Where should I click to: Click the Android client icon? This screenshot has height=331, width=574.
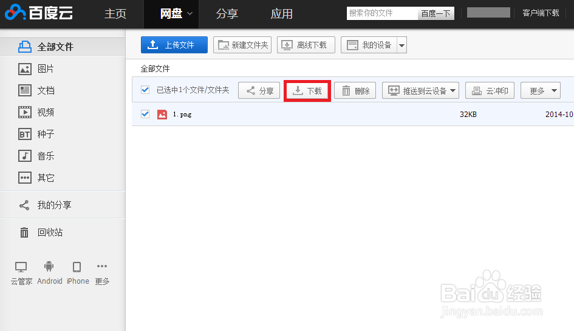click(49, 266)
